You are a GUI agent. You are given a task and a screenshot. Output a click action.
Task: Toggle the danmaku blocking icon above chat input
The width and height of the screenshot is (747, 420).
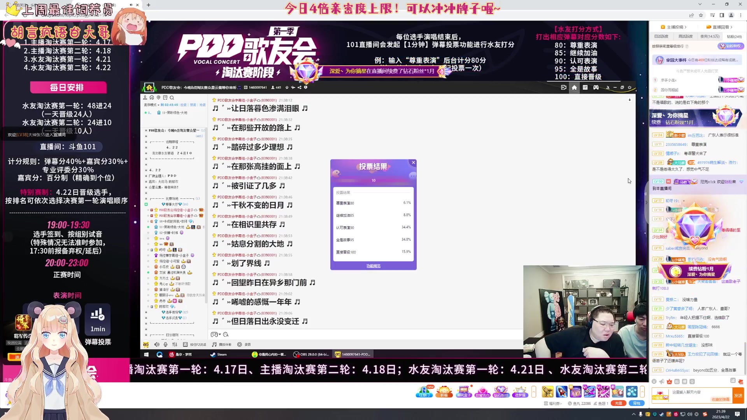point(733,381)
